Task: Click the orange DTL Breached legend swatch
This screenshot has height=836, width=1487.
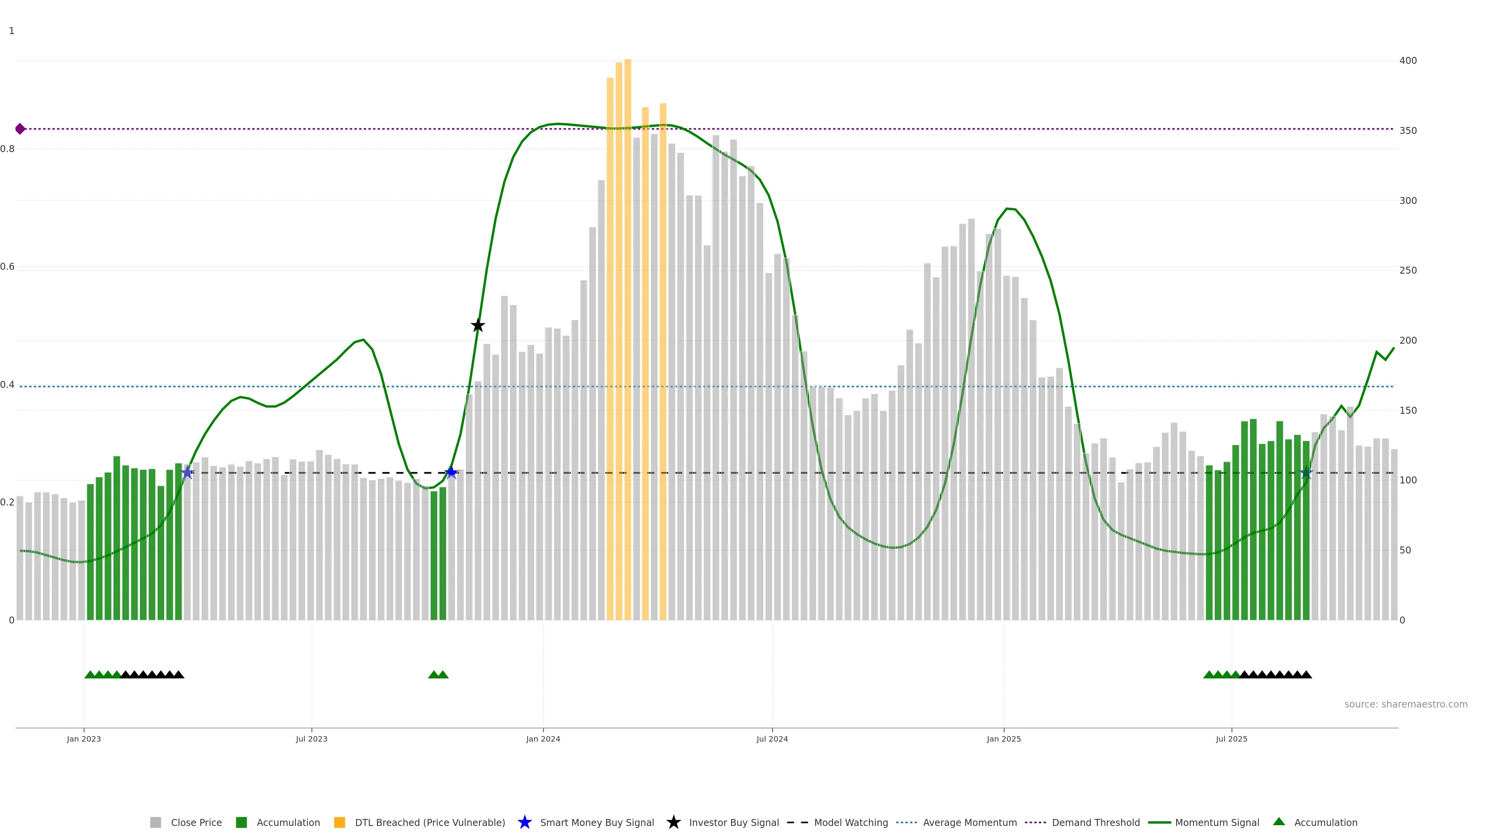Action: coord(340,822)
